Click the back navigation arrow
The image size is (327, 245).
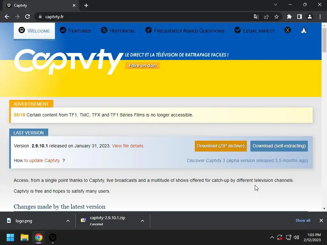coord(7,17)
